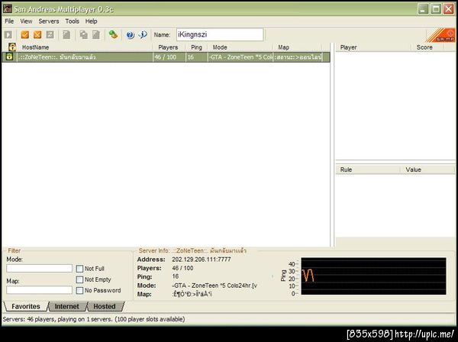Open the View menu

coord(26,21)
